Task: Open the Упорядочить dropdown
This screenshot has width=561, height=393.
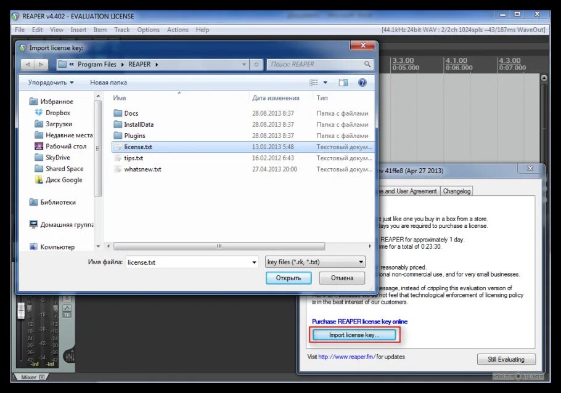Action: [x=51, y=83]
